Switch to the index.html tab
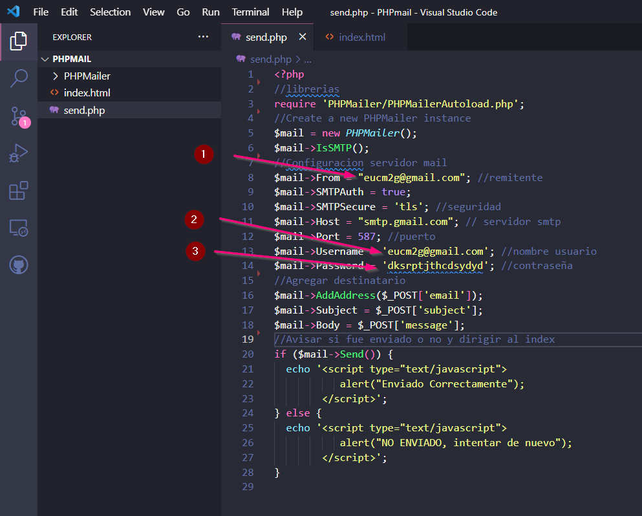Viewport: 642px width, 516px height. coord(362,38)
